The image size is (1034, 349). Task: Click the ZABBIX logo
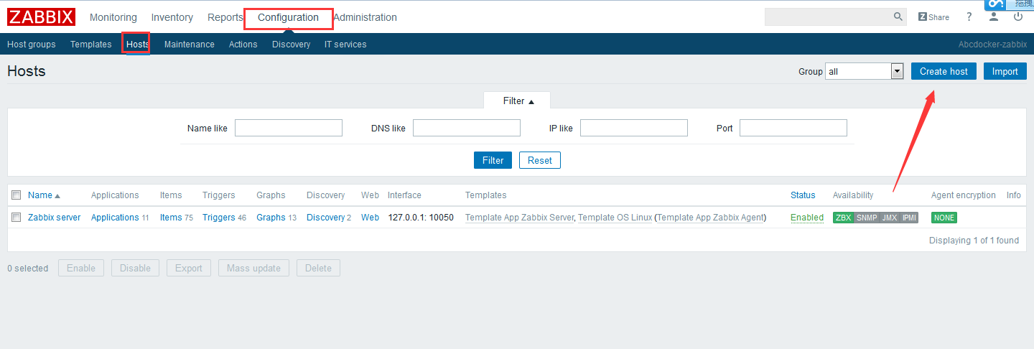tap(41, 17)
